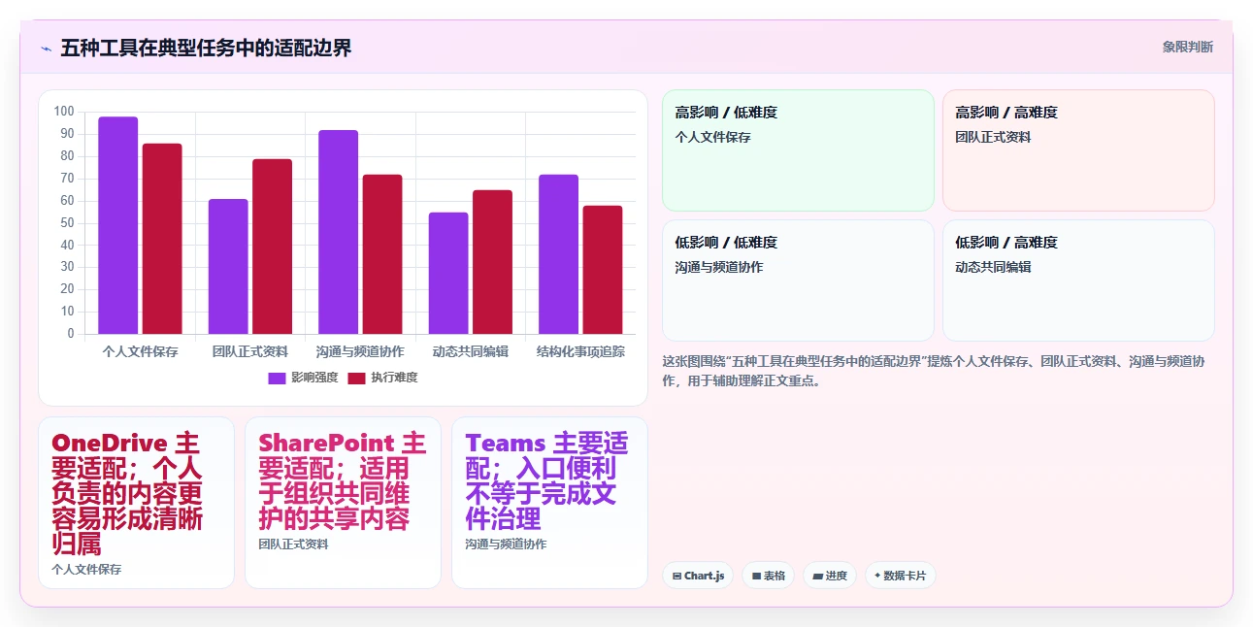The width and height of the screenshot is (1253, 627).
Task: Click 沟通与频道协作 caption under the Teams card
Action: point(506,544)
